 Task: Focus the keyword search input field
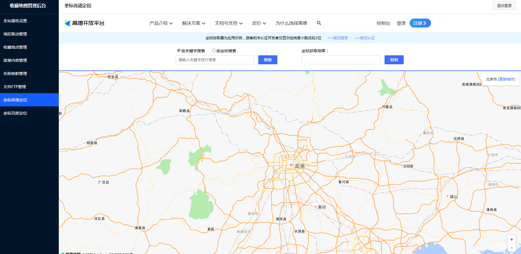tap(215, 60)
